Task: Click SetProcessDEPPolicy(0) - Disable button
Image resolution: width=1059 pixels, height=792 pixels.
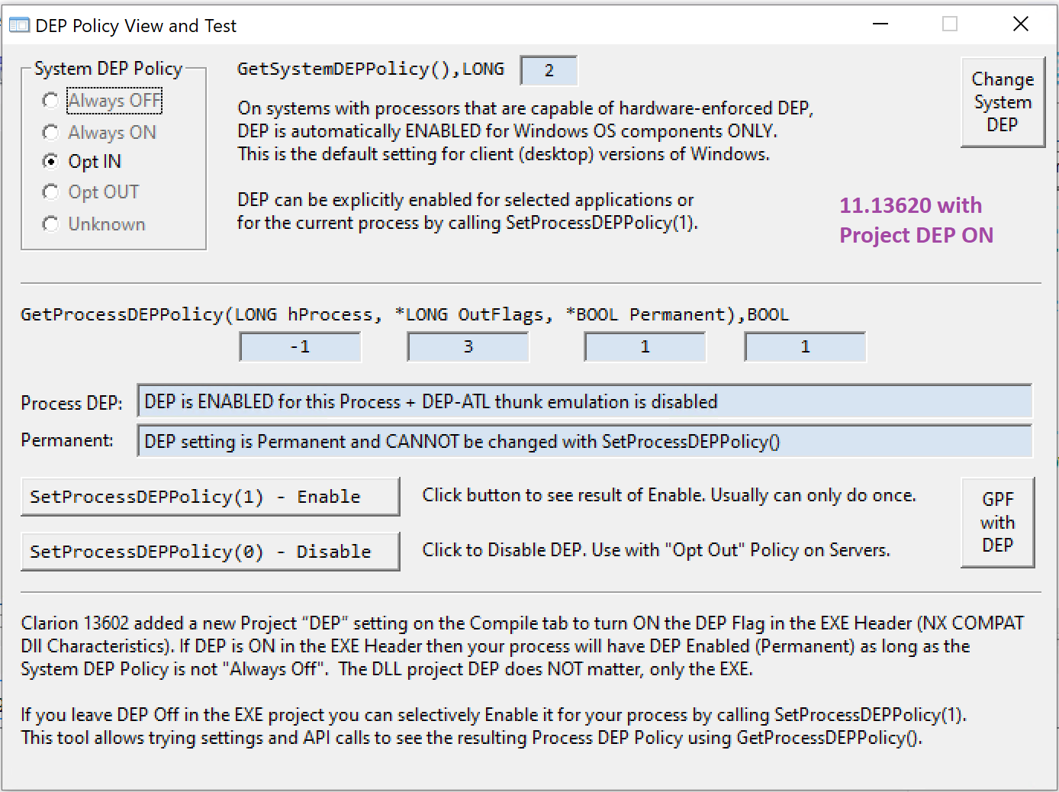Action: [210, 552]
